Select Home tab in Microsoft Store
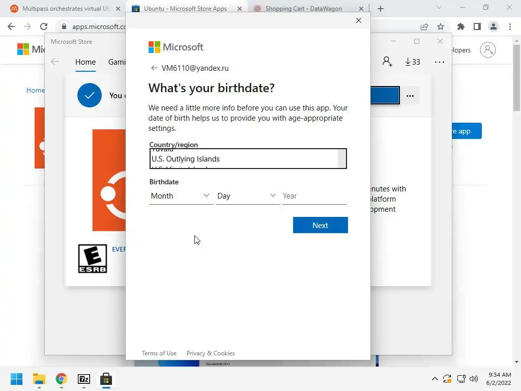The image size is (521, 391). tap(85, 62)
